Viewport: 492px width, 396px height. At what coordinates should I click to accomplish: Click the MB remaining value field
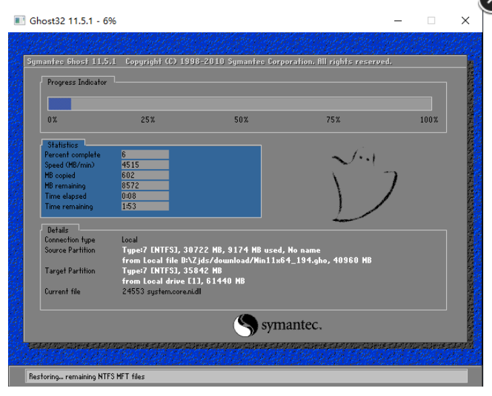point(144,186)
